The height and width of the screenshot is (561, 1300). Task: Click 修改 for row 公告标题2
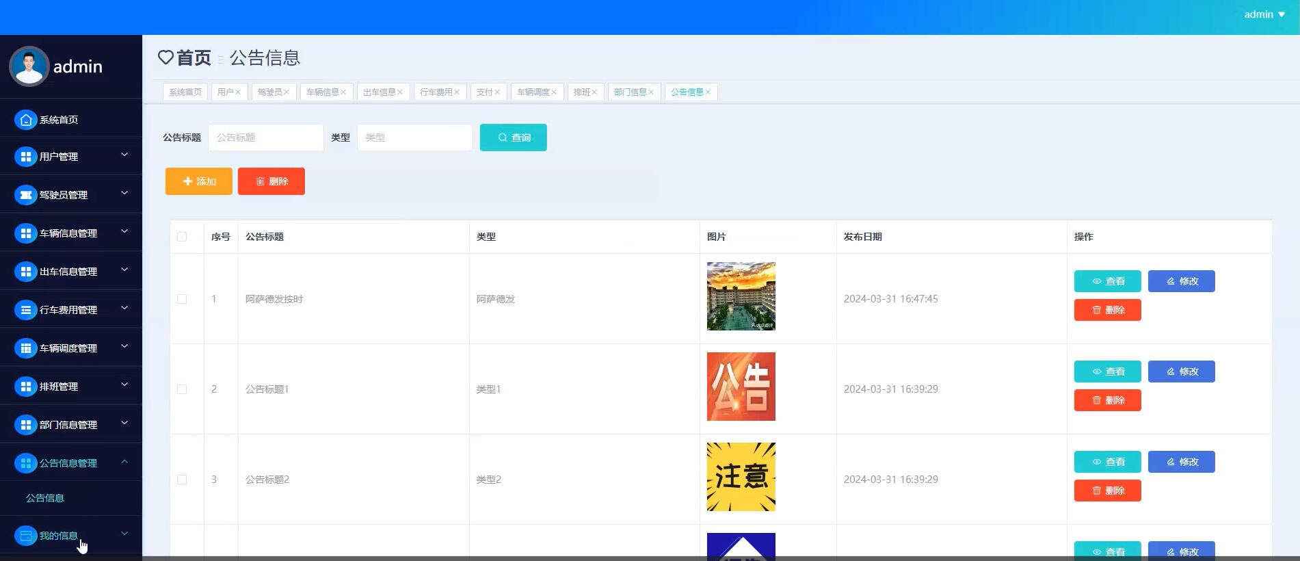pyautogui.click(x=1182, y=462)
